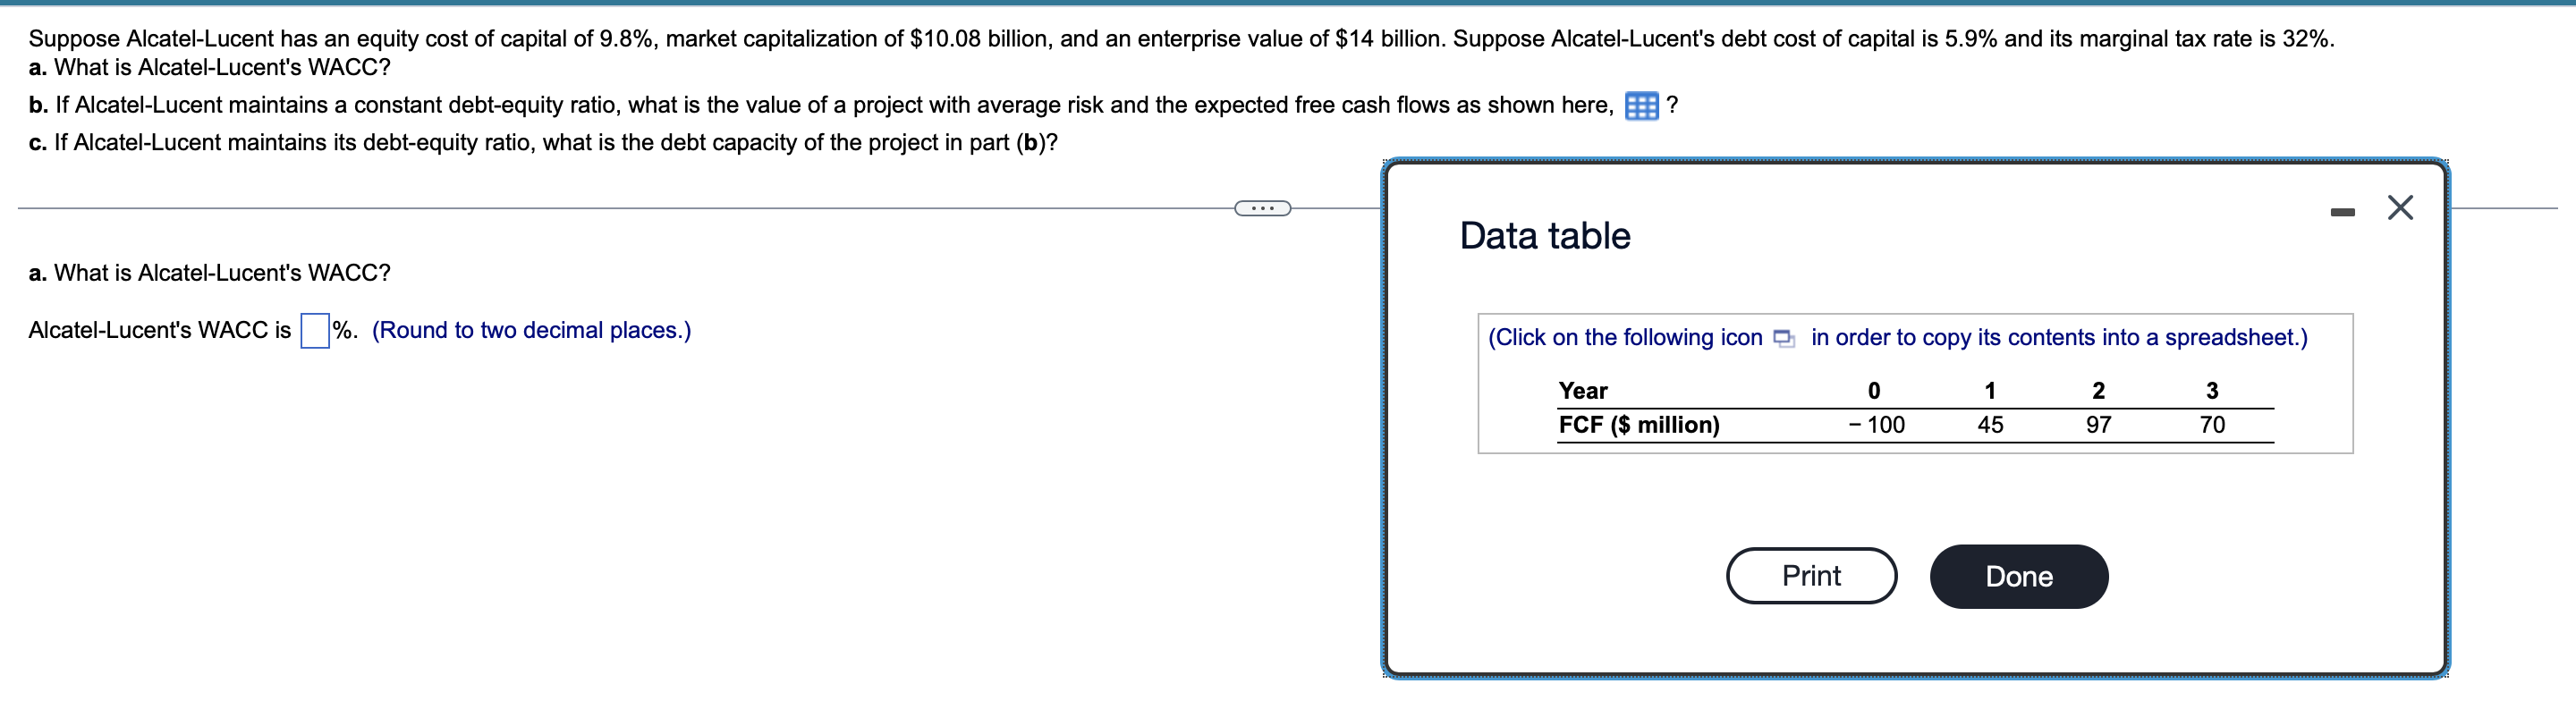
Task: Click the Year 3 column header
Action: coord(2212,391)
